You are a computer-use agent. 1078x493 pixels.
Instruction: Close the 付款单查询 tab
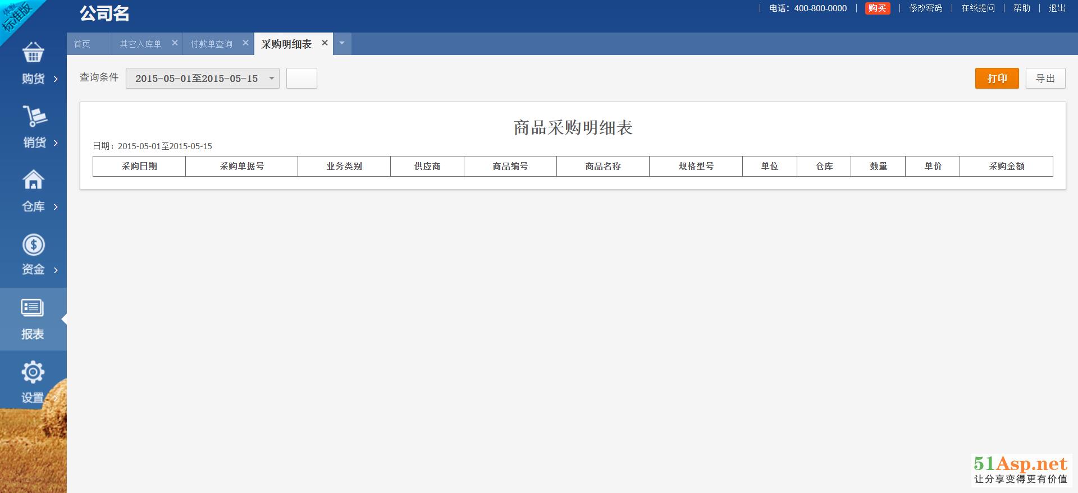pyautogui.click(x=245, y=43)
